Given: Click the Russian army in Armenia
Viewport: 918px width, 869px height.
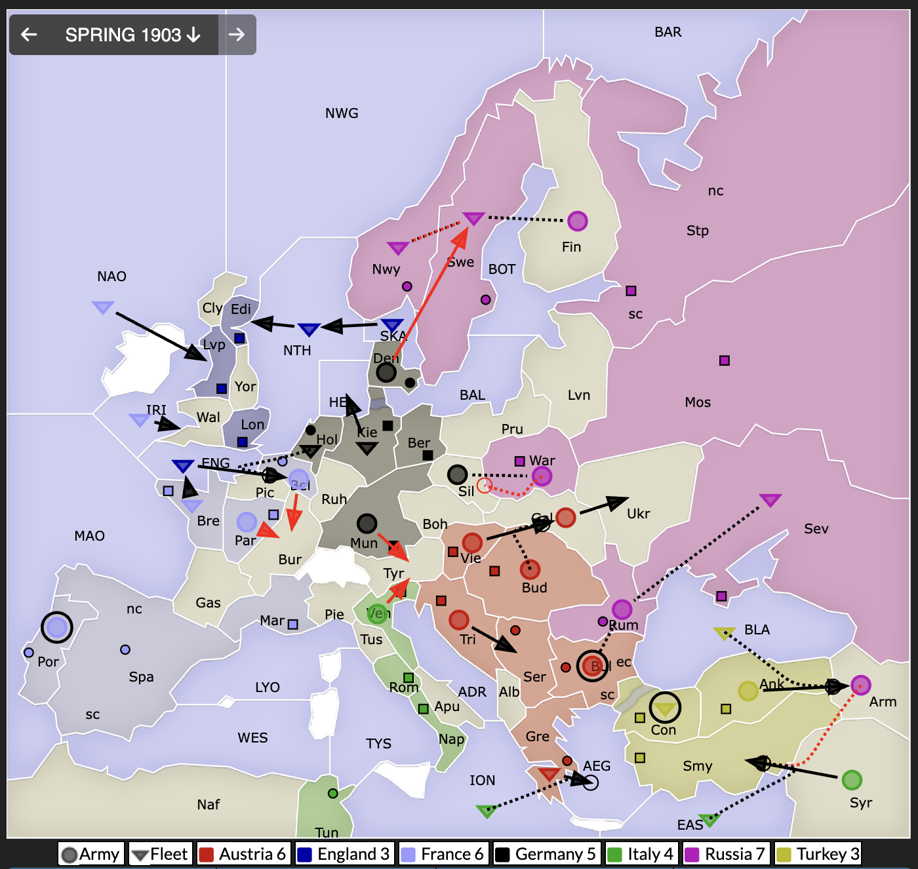Looking at the screenshot, I should (860, 685).
